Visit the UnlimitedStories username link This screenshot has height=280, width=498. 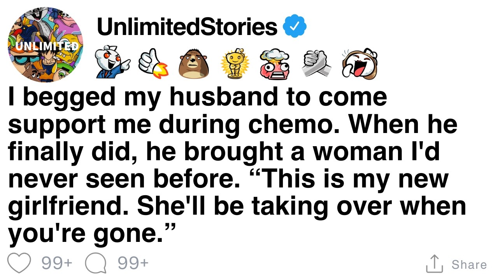(x=187, y=27)
